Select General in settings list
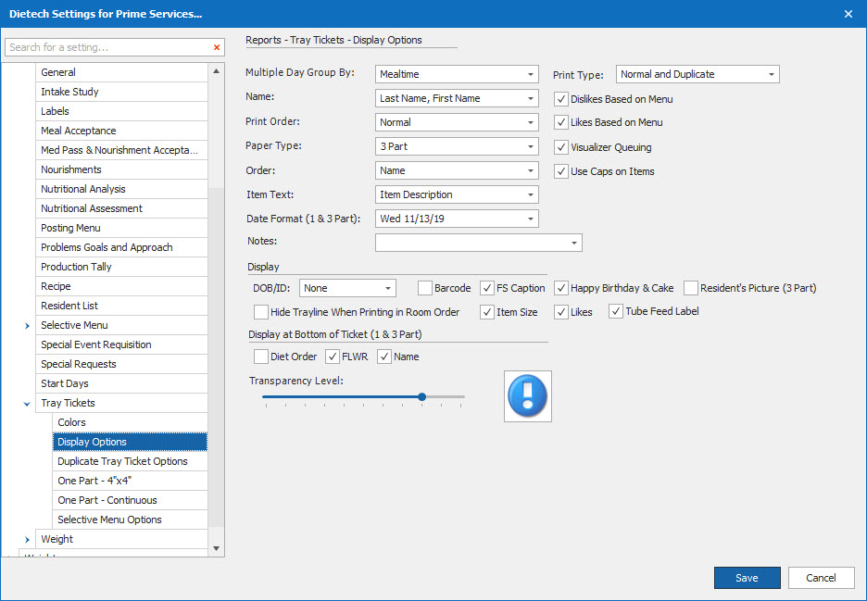Screen dimensions: 867x601 coord(121,72)
